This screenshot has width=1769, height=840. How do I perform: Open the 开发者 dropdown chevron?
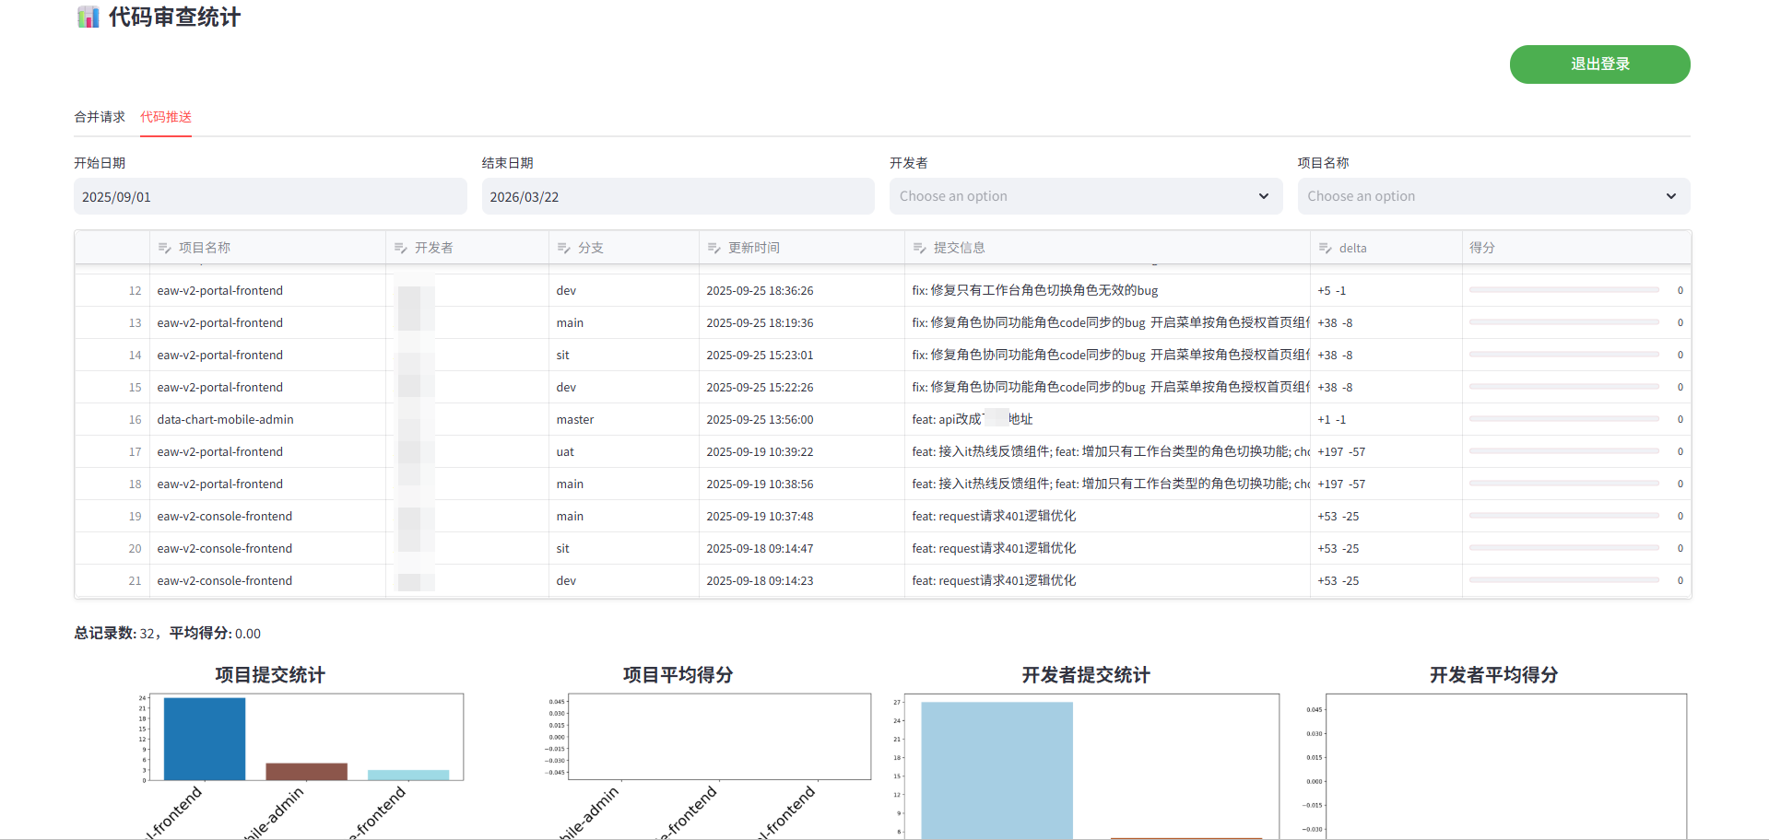1263,196
